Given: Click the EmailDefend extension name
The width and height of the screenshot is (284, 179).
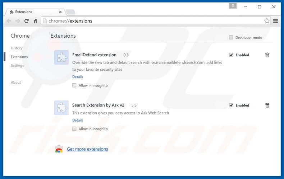Looking at the screenshot, I should (94, 55).
